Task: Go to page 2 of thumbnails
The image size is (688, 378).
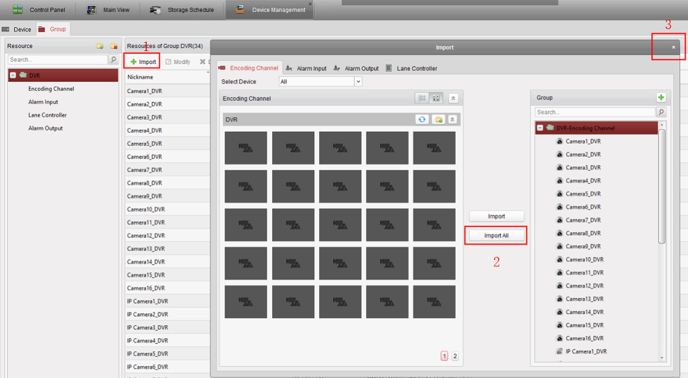Action: click(x=455, y=356)
